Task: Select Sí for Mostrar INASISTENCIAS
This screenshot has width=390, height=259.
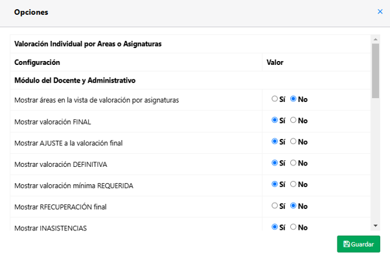Action: (x=275, y=227)
